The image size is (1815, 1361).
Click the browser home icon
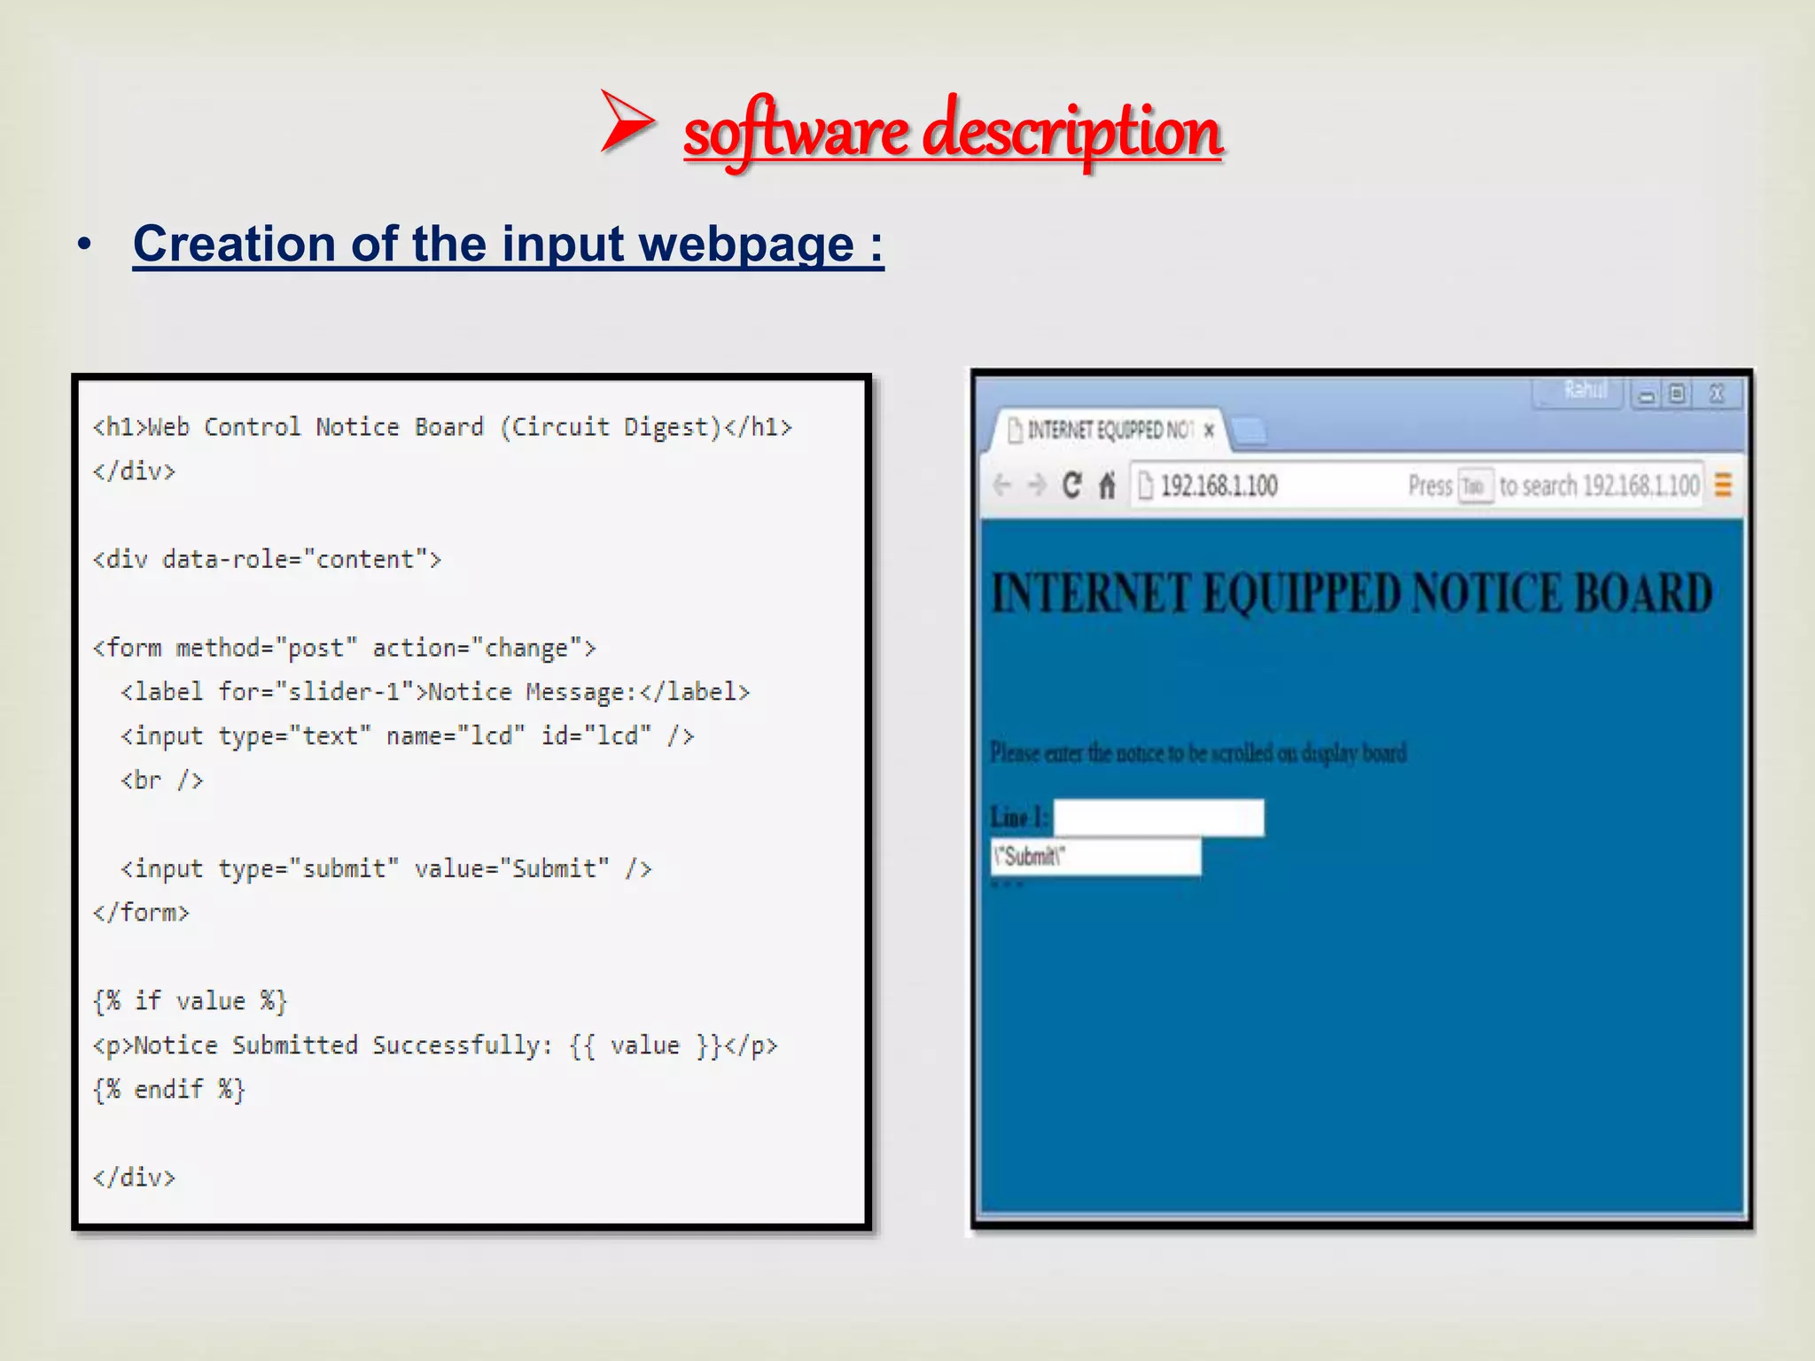tap(1107, 486)
